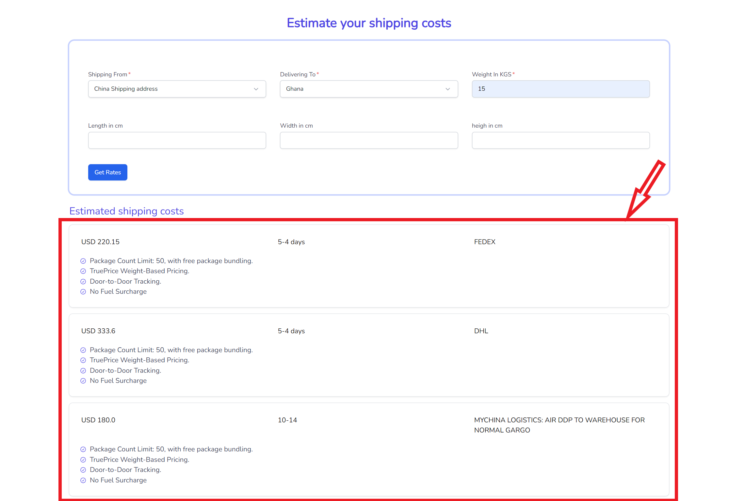
Task: Click FEDEX Package Count Limit text
Action: tap(171, 261)
